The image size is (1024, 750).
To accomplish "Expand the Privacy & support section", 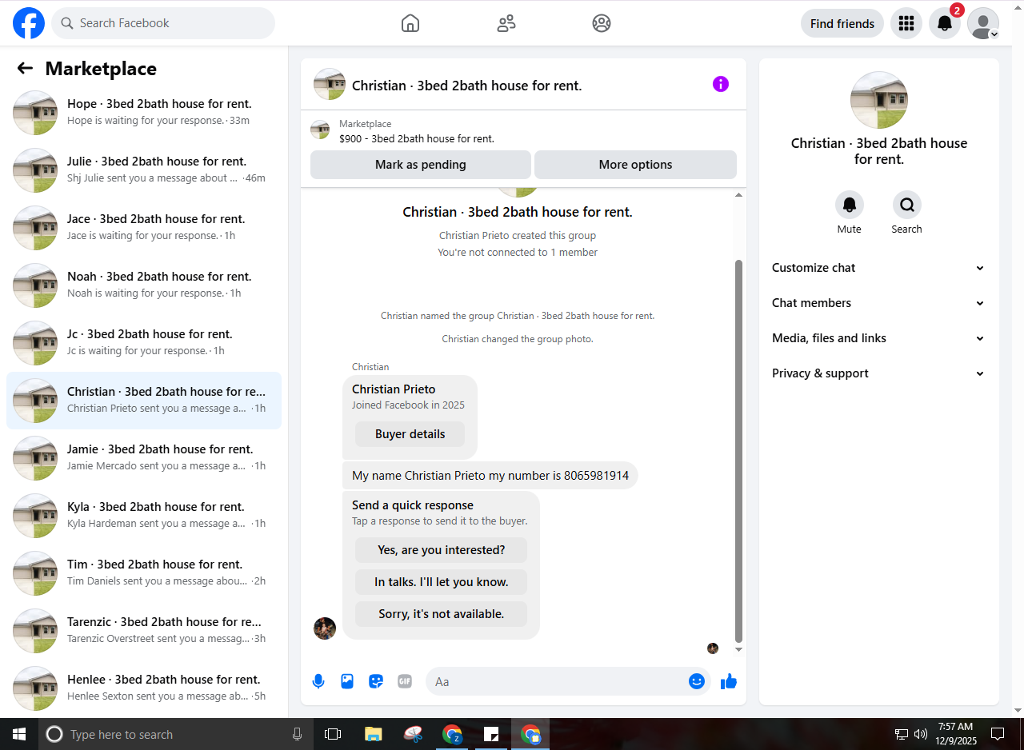I will click(878, 373).
